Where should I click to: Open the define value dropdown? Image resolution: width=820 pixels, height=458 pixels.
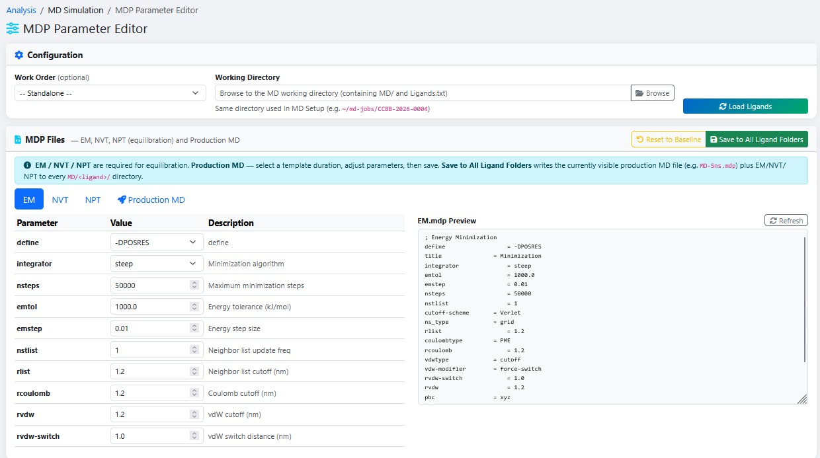pyautogui.click(x=157, y=243)
